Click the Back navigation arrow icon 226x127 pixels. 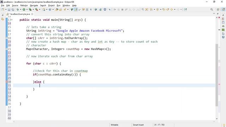point(172,10)
